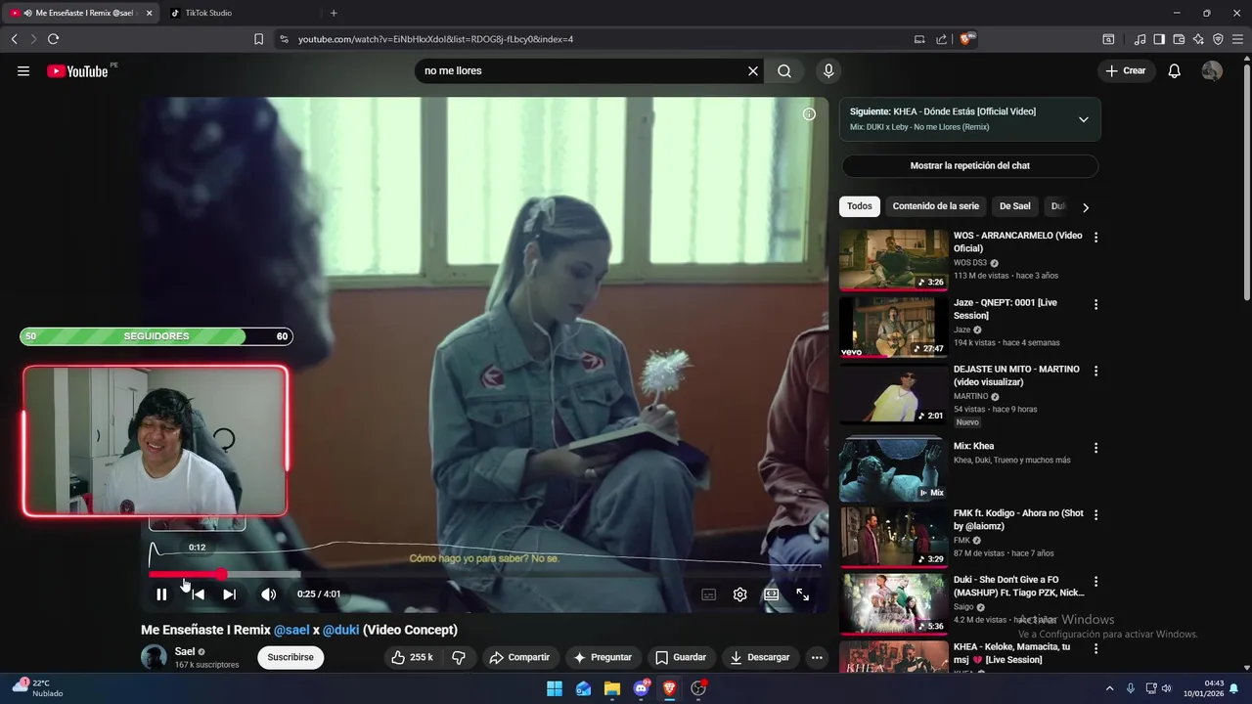Open a new browser tab
The image size is (1252, 704).
click(334, 13)
